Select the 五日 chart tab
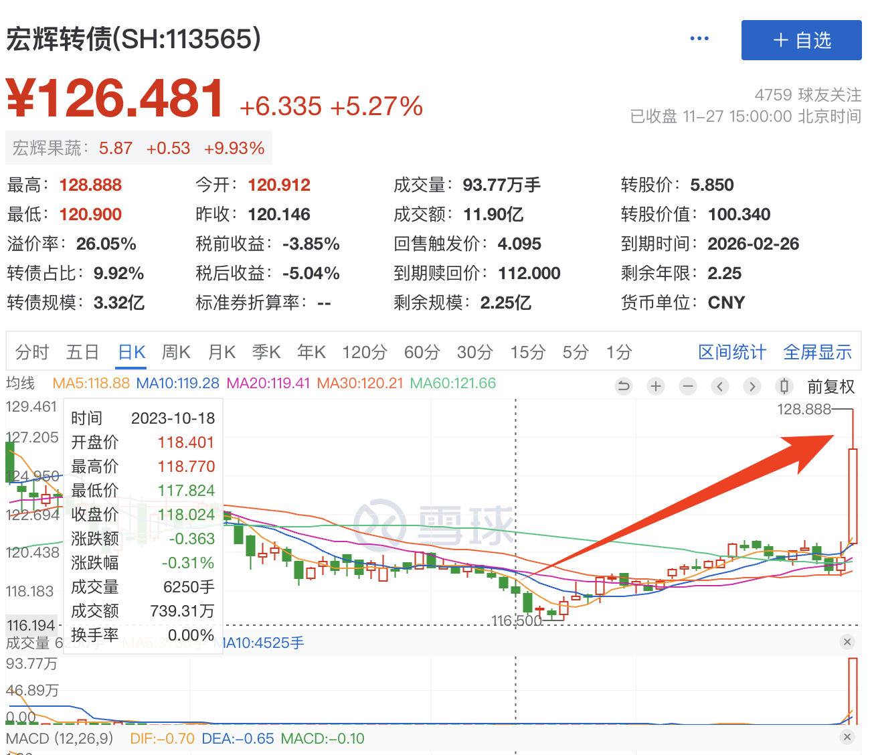 [82, 352]
